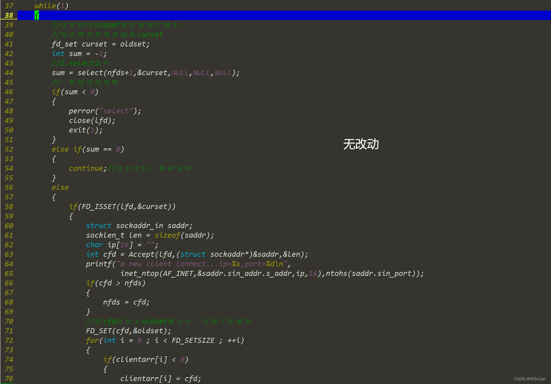551x384 pixels.
Task: Click line number 38 in the gutter
Action: (9, 15)
